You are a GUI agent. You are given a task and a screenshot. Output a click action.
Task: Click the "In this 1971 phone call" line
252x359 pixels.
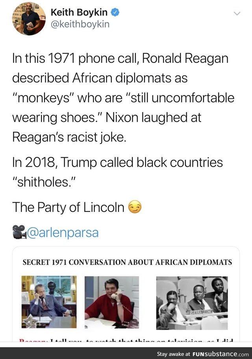(x=120, y=59)
